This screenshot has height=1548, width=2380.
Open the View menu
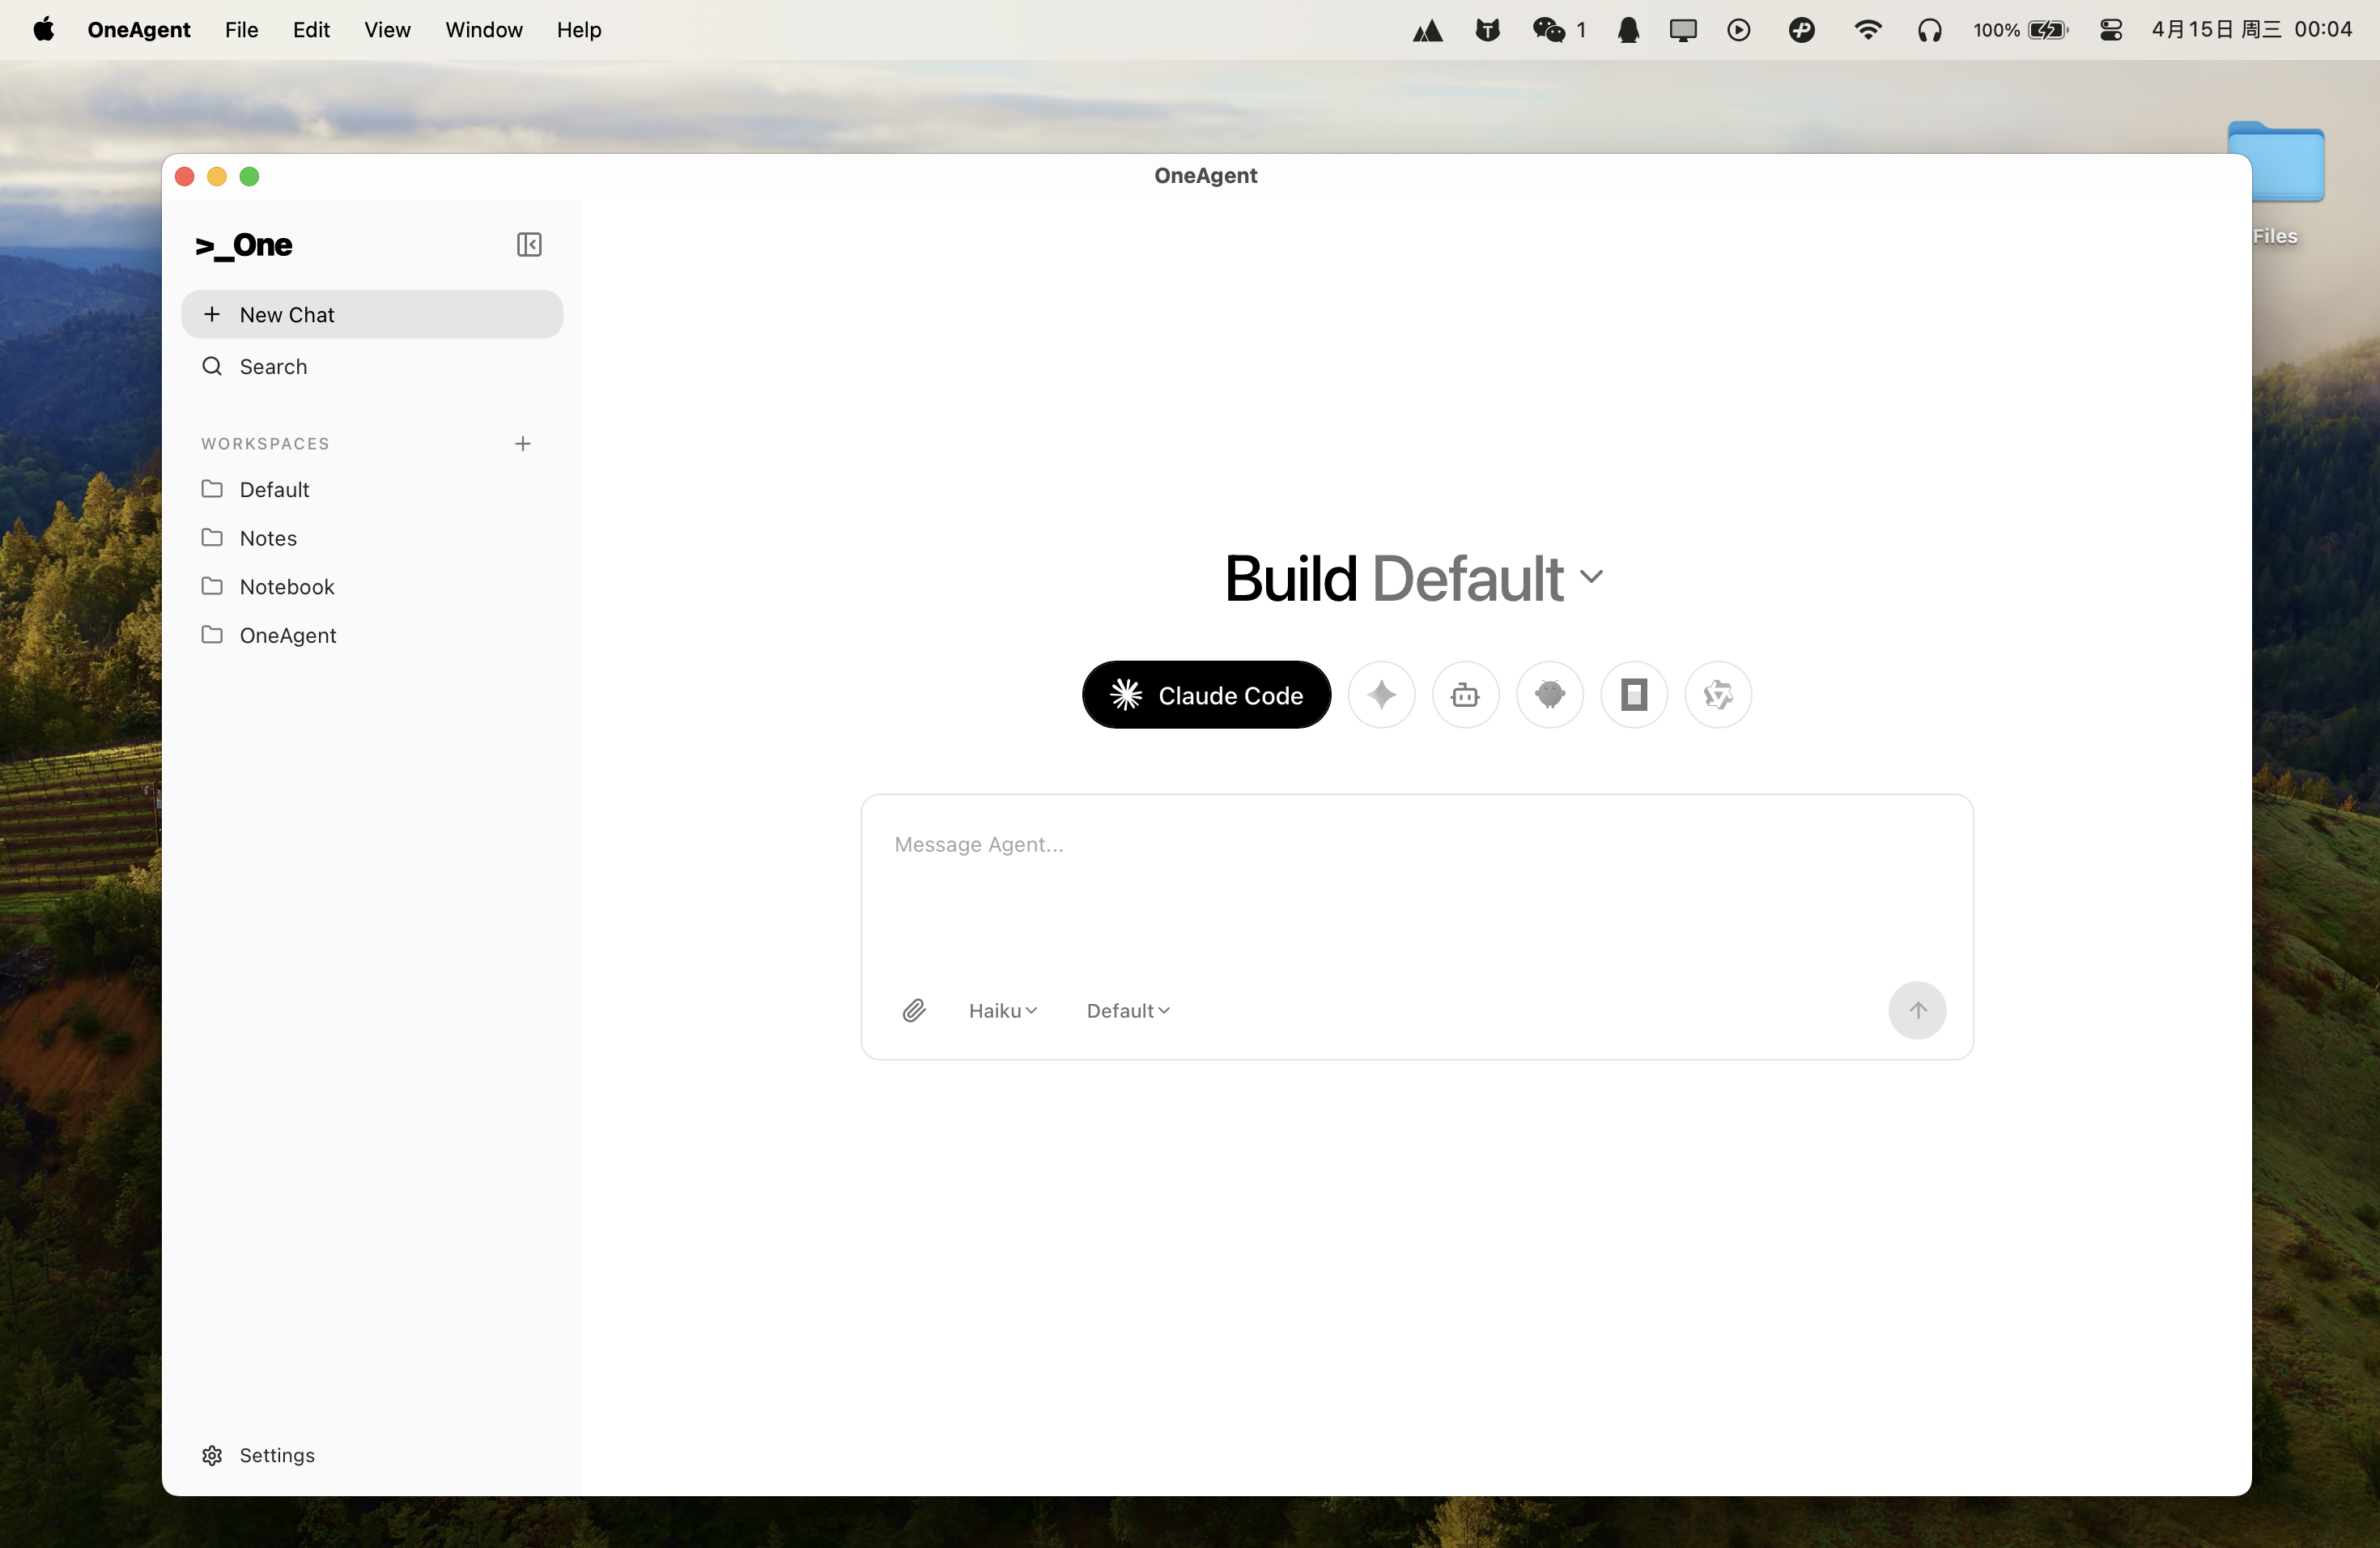(x=387, y=30)
